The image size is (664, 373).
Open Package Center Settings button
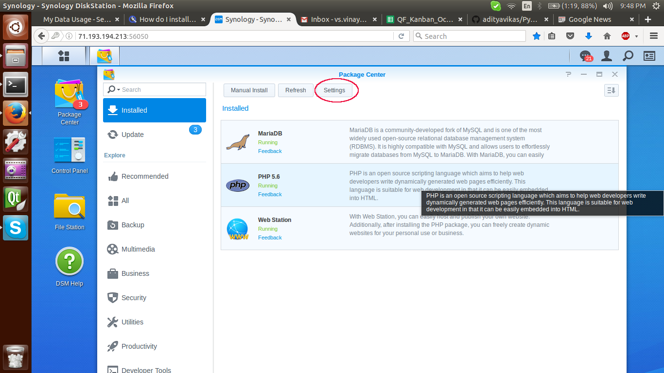coord(334,90)
